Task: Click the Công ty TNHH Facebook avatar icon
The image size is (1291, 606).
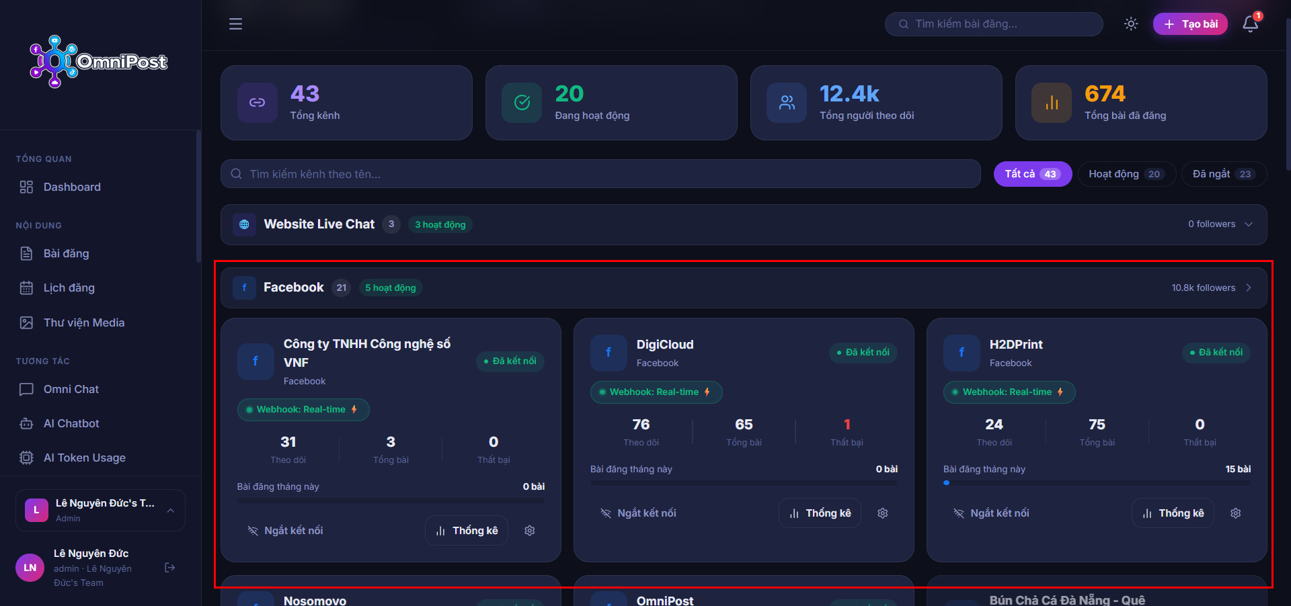Action: click(x=256, y=361)
